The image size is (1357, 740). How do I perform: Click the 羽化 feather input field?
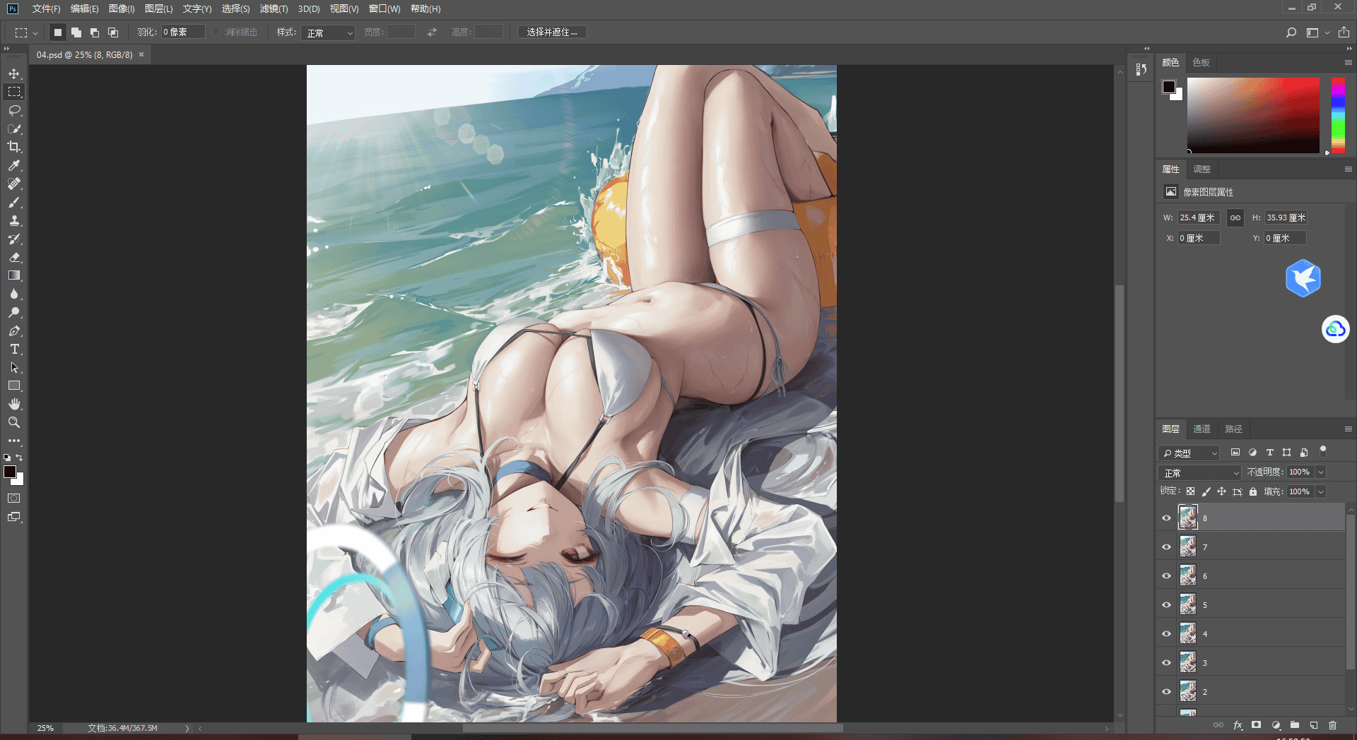tap(183, 32)
